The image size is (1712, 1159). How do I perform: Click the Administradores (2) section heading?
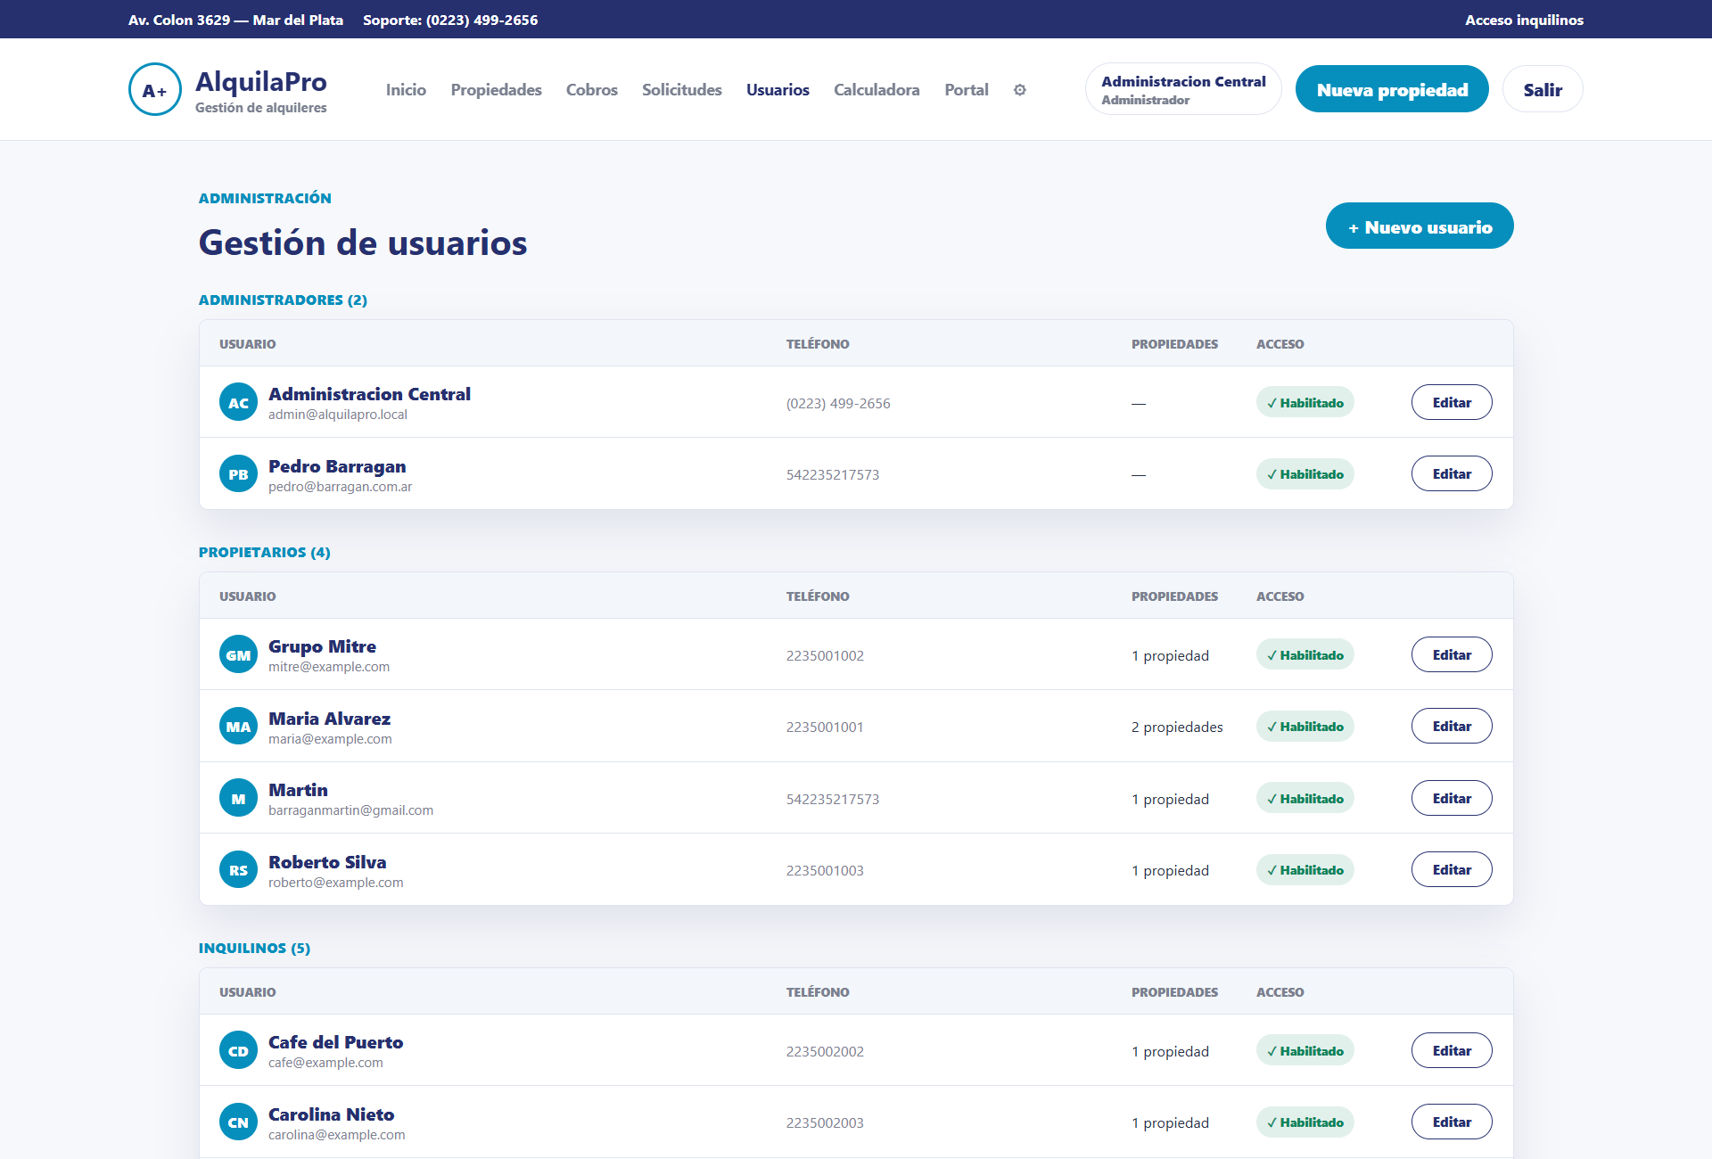pyautogui.click(x=283, y=300)
